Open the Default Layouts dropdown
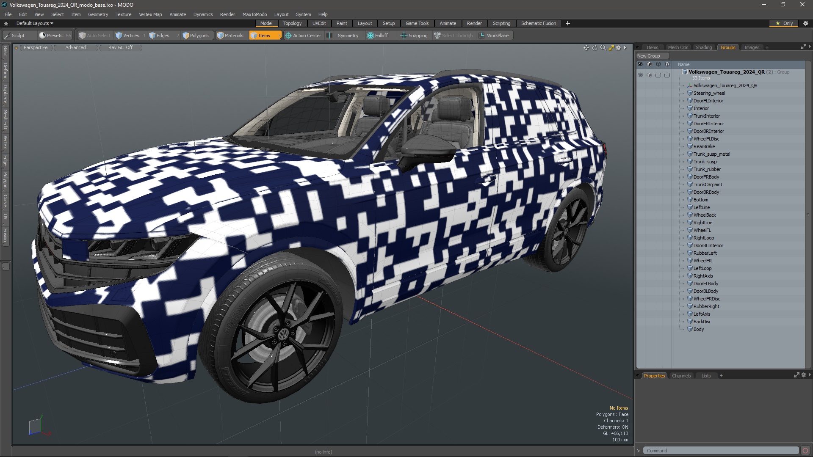813x457 pixels. (x=35, y=23)
